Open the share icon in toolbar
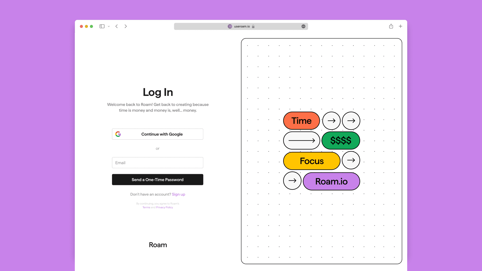 (x=391, y=26)
